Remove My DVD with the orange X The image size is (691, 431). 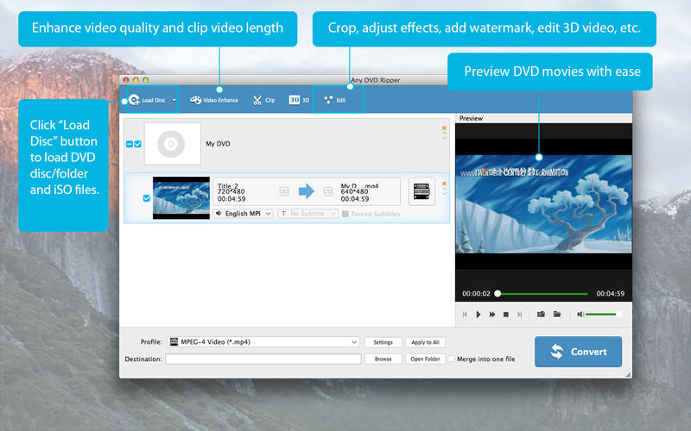pos(444,128)
